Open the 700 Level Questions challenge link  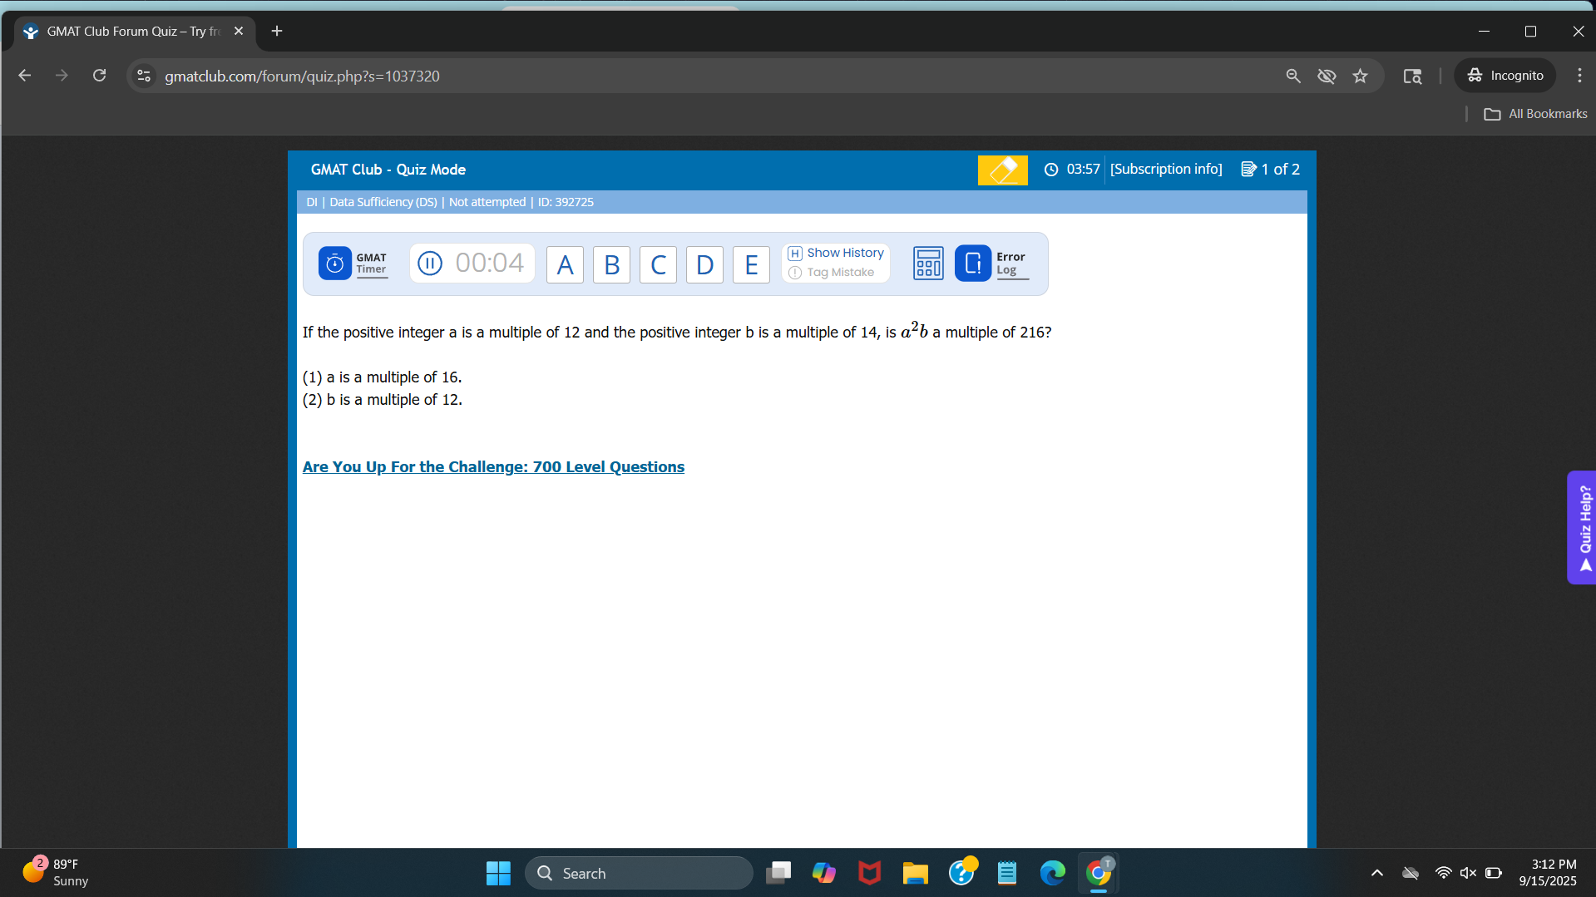click(x=493, y=467)
